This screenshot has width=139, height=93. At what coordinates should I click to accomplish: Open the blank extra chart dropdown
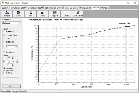pyautogui.click(x=16, y=47)
